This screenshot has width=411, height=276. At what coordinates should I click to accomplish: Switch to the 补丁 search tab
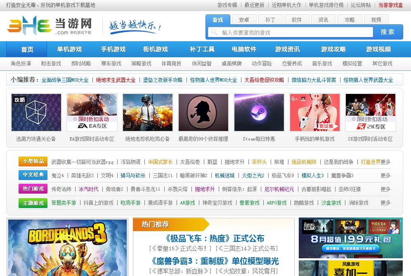270,20
